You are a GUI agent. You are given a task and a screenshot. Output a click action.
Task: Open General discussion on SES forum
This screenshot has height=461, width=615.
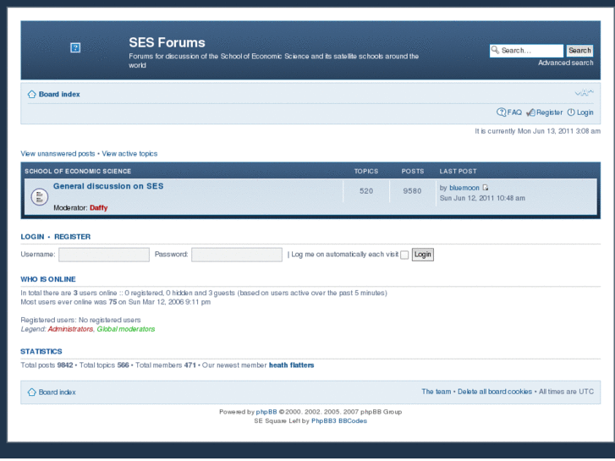[108, 186]
